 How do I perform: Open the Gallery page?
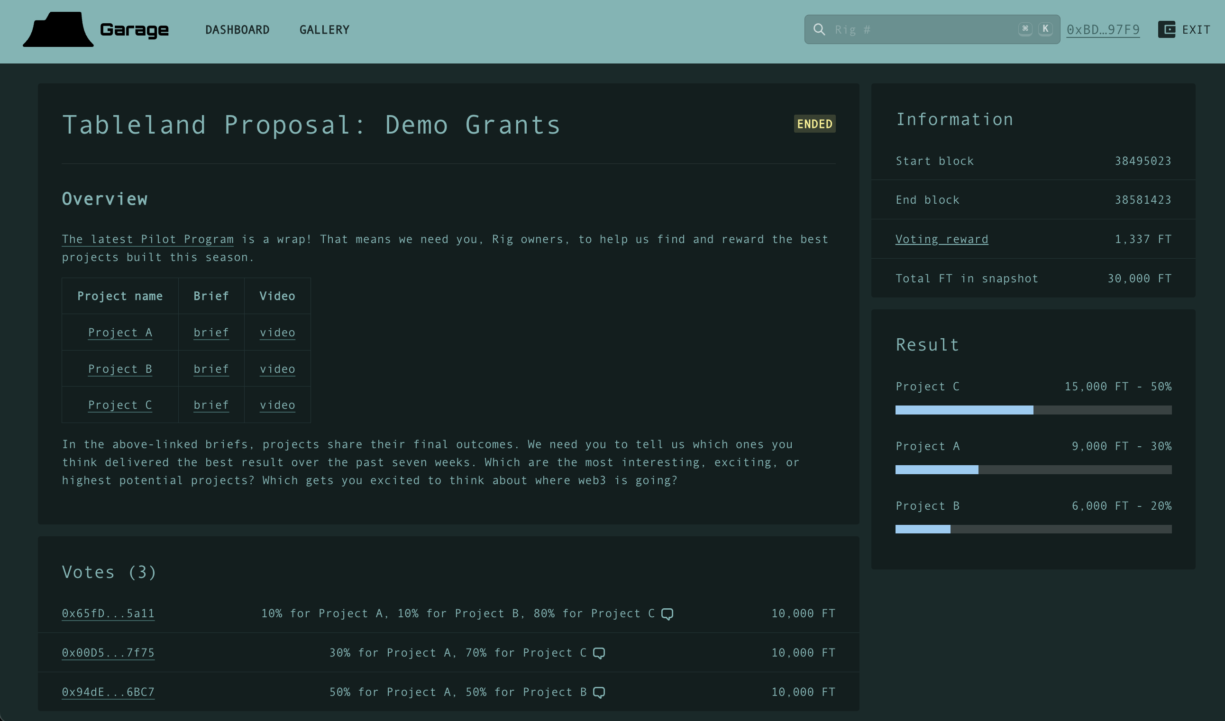324,30
